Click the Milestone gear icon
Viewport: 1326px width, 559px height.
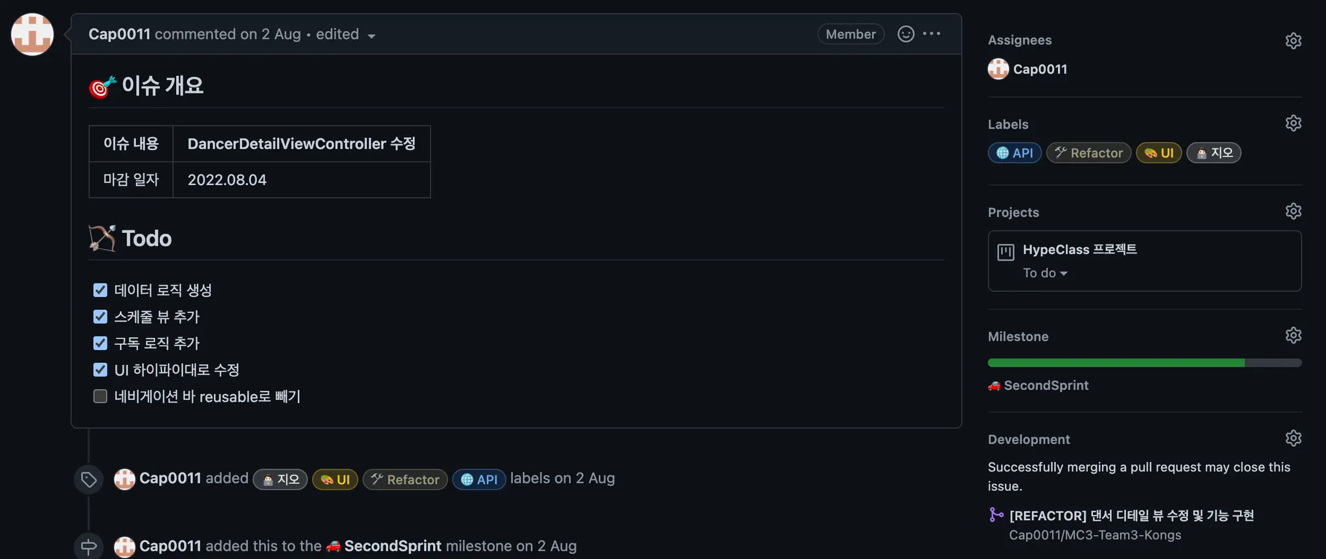1293,336
